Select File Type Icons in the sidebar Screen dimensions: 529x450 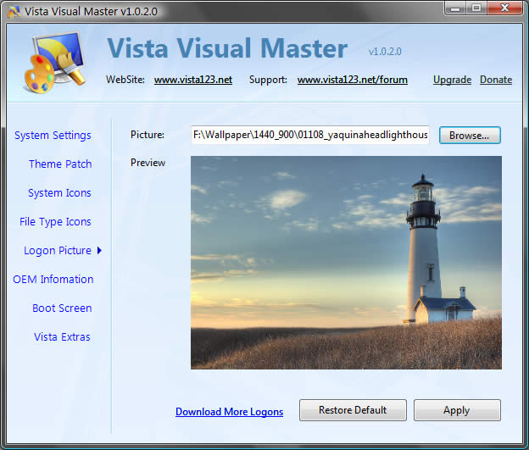55,222
